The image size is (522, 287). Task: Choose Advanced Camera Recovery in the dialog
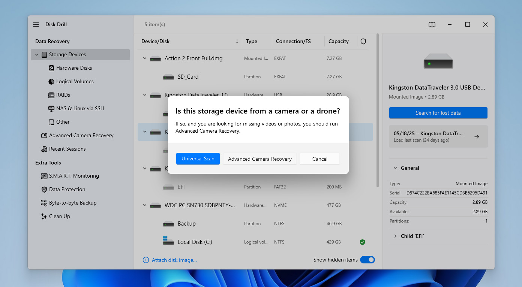point(260,159)
